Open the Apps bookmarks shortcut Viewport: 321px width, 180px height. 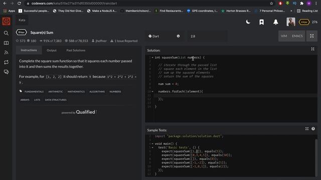9,11
